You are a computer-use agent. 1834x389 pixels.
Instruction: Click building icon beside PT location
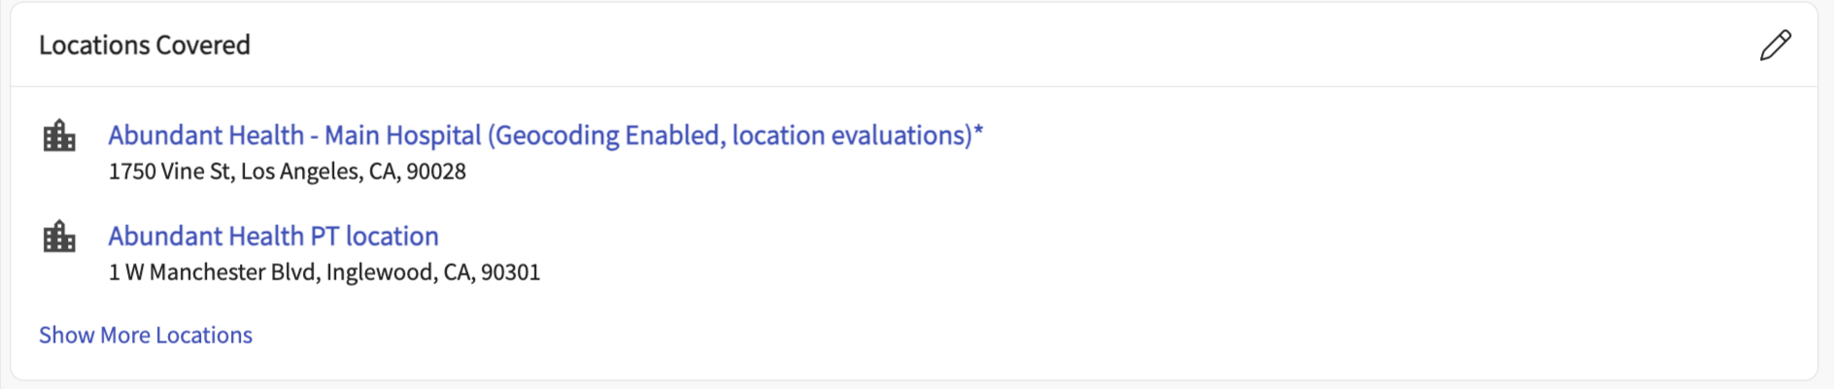coord(59,237)
